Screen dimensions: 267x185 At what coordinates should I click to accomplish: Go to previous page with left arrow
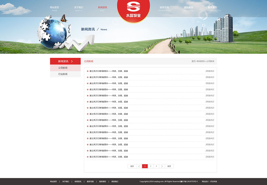139,166
